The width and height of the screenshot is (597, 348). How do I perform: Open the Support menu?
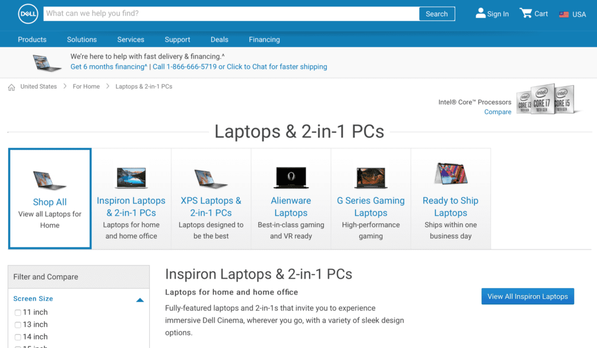tap(177, 40)
